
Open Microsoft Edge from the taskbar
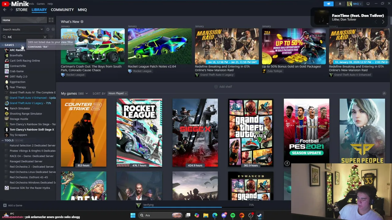pos(215,215)
